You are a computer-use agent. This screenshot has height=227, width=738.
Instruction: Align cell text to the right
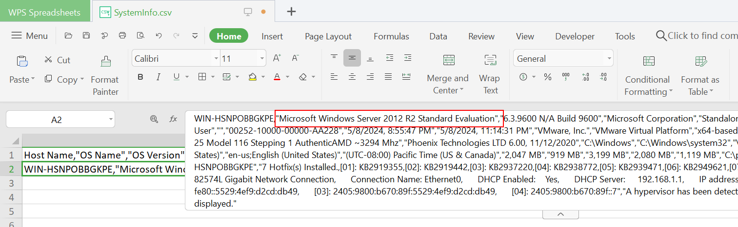point(370,76)
